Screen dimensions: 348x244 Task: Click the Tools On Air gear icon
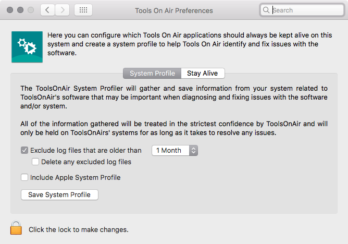tap(27, 47)
